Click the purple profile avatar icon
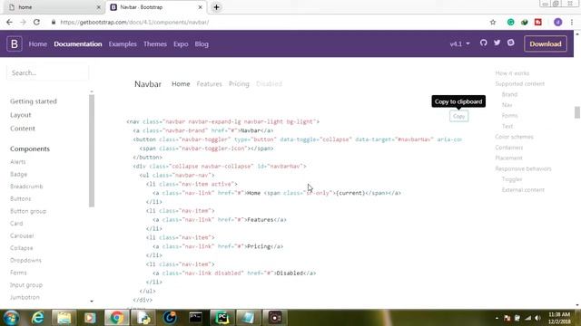 point(557,22)
